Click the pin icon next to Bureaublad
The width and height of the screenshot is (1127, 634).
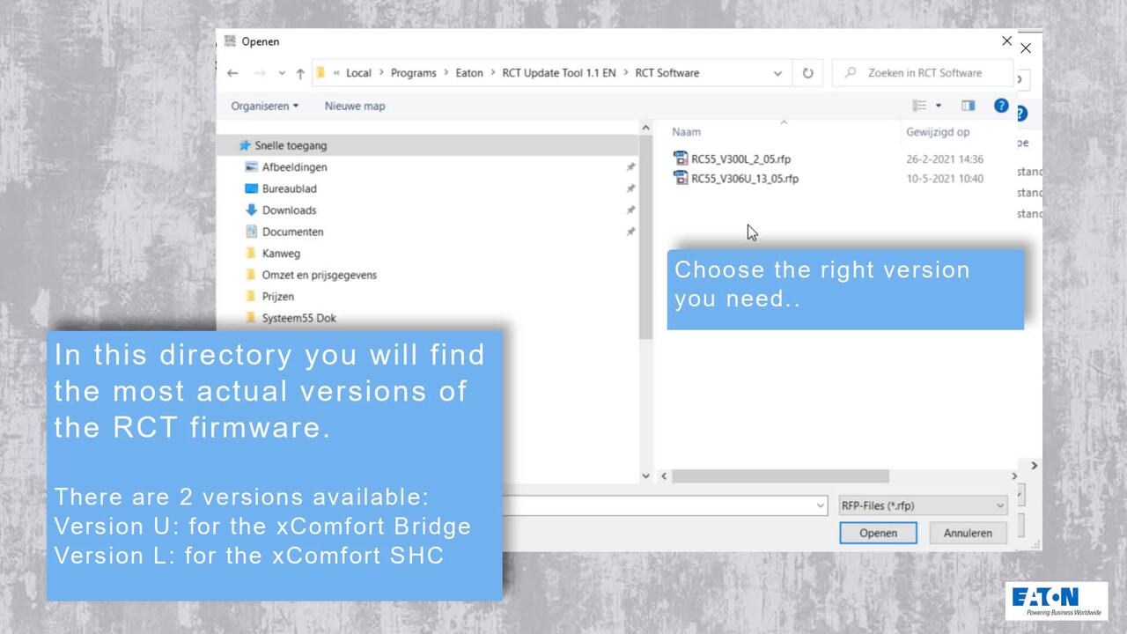(630, 188)
